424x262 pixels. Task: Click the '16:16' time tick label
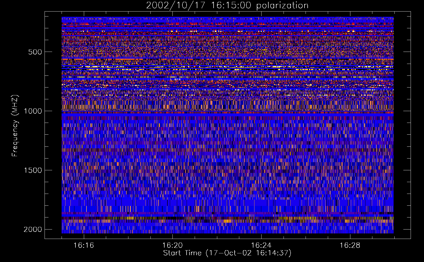[84, 245]
